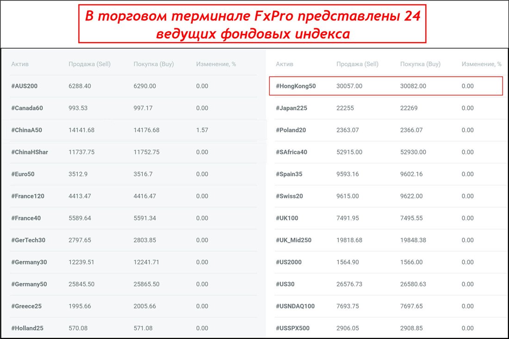Click US30 sell price 26576.73
This screenshot has height=339, width=509.
tap(349, 284)
